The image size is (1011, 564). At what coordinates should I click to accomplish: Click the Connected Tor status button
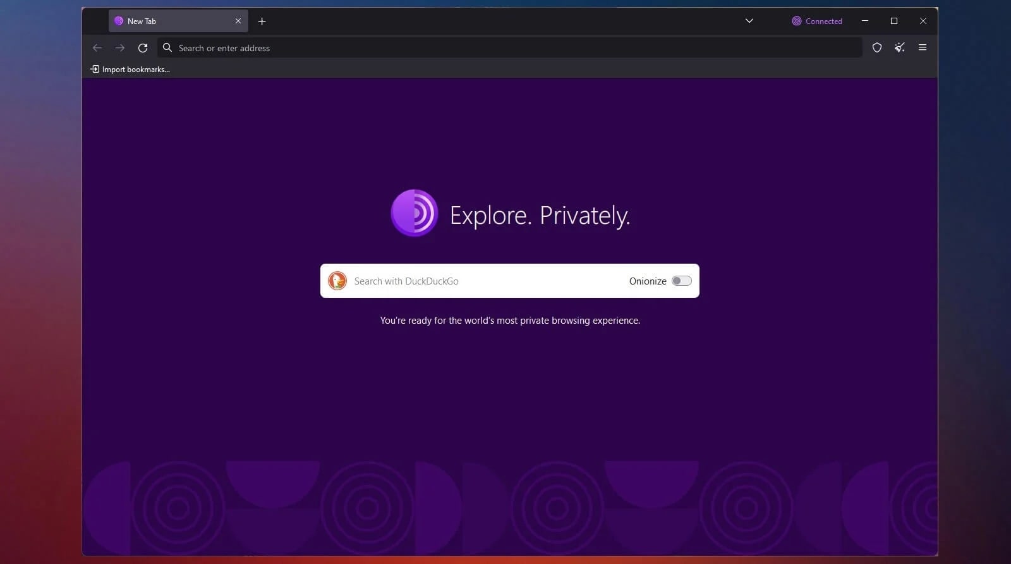pyautogui.click(x=817, y=21)
